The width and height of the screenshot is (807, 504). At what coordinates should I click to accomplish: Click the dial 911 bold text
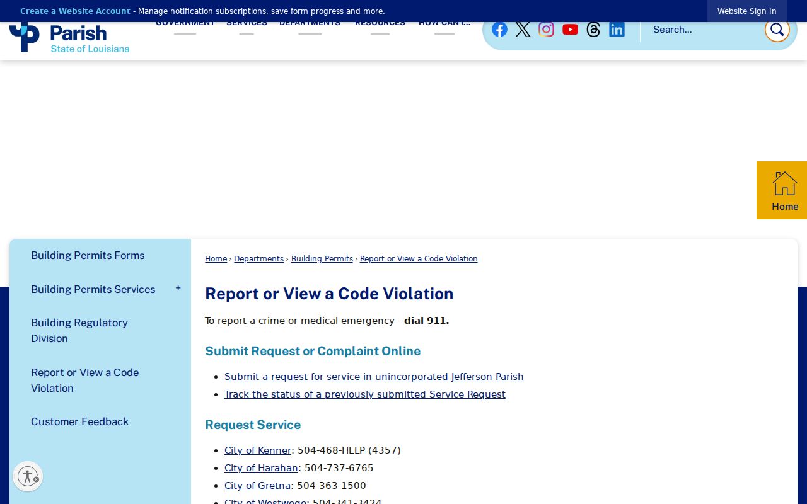point(426,321)
